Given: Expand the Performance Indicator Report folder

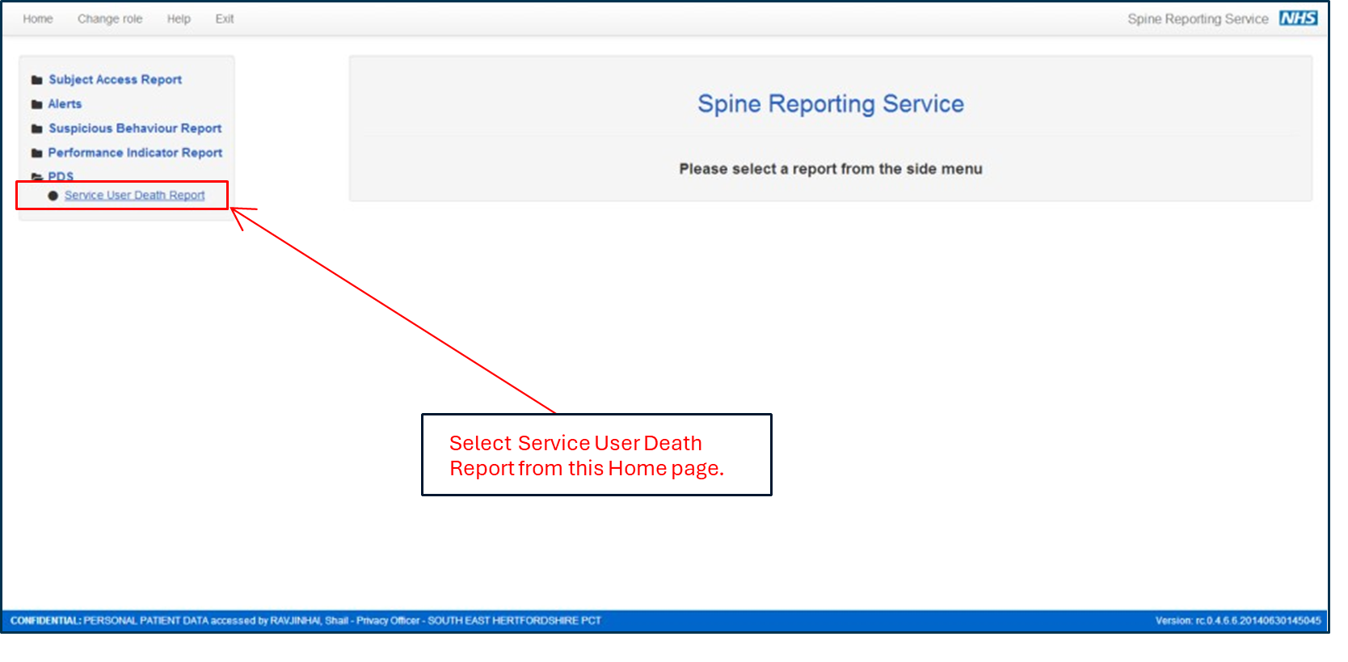Looking at the screenshot, I should pyautogui.click(x=135, y=152).
